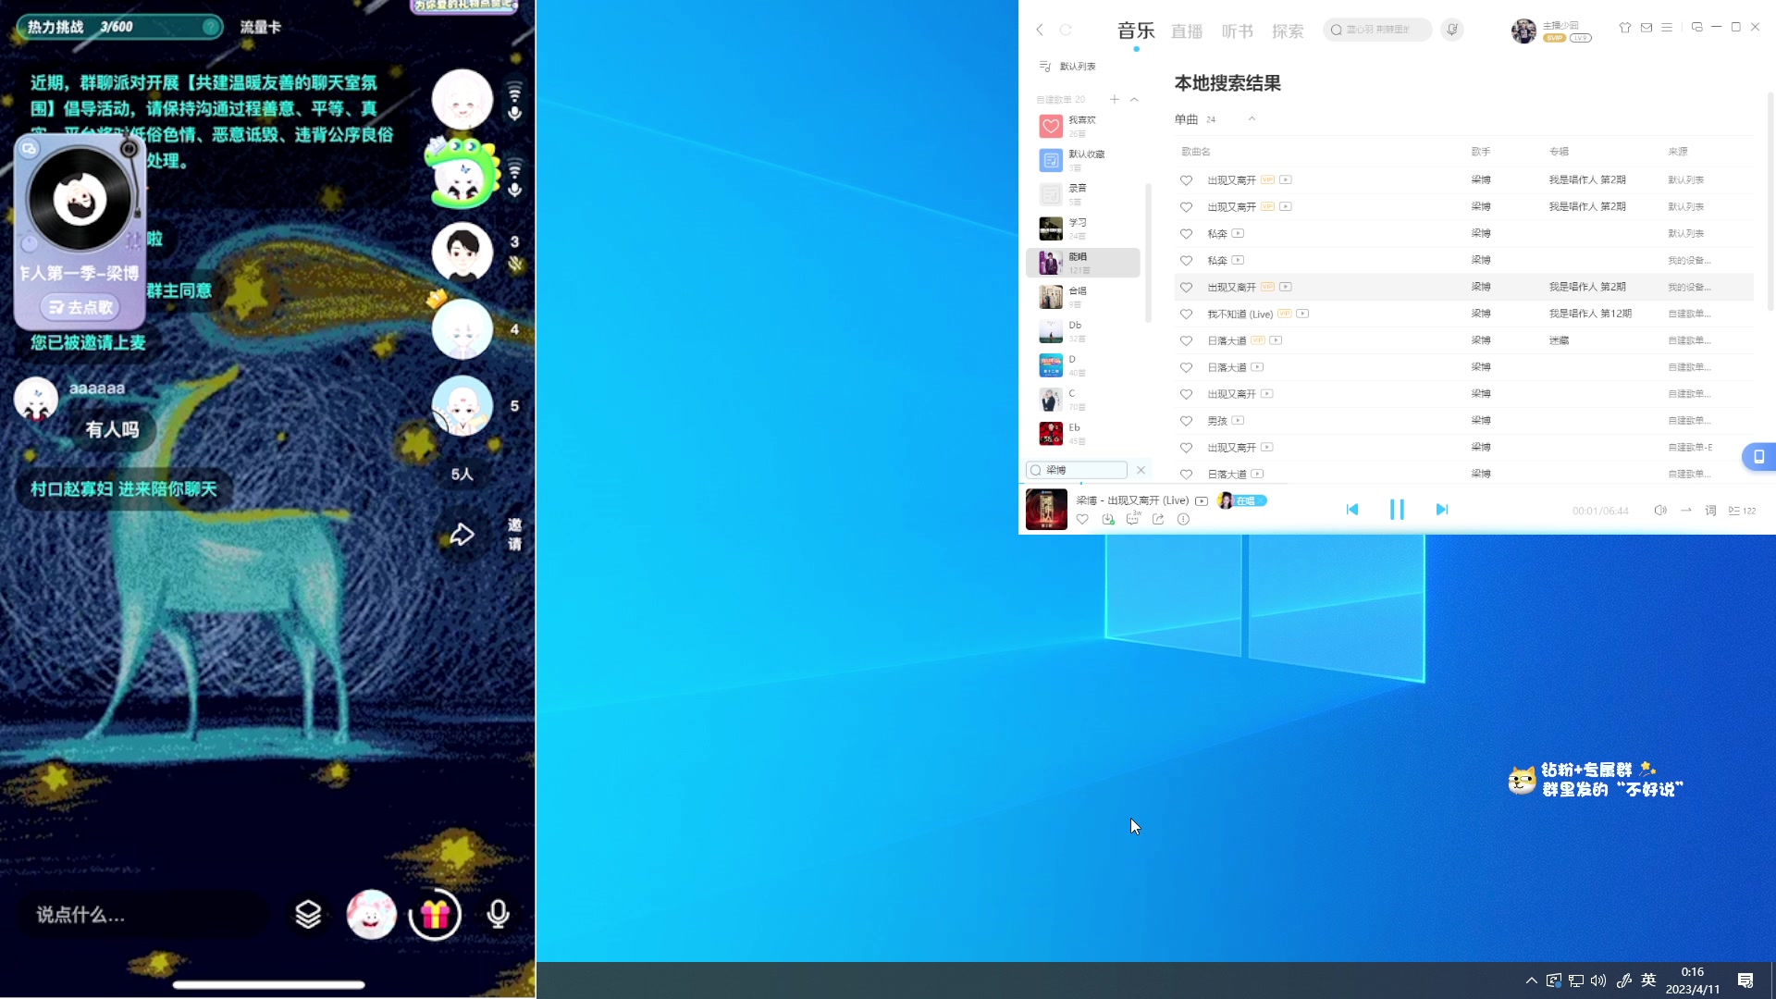Open the lyrics "词" icon in the player bar
This screenshot has width=1776, height=999.
tap(1710, 510)
